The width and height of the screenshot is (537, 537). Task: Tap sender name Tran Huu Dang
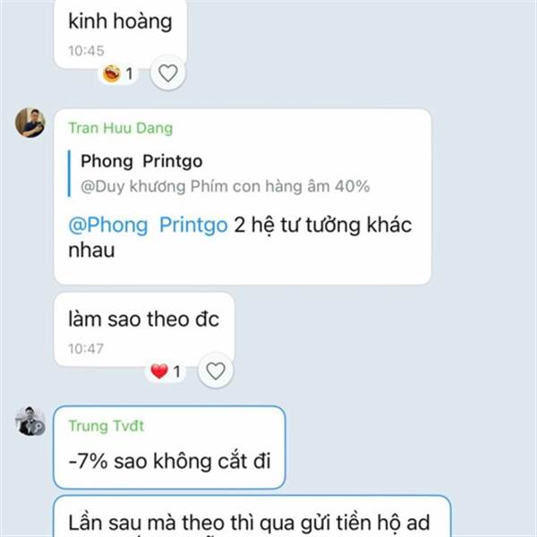coord(120,128)
